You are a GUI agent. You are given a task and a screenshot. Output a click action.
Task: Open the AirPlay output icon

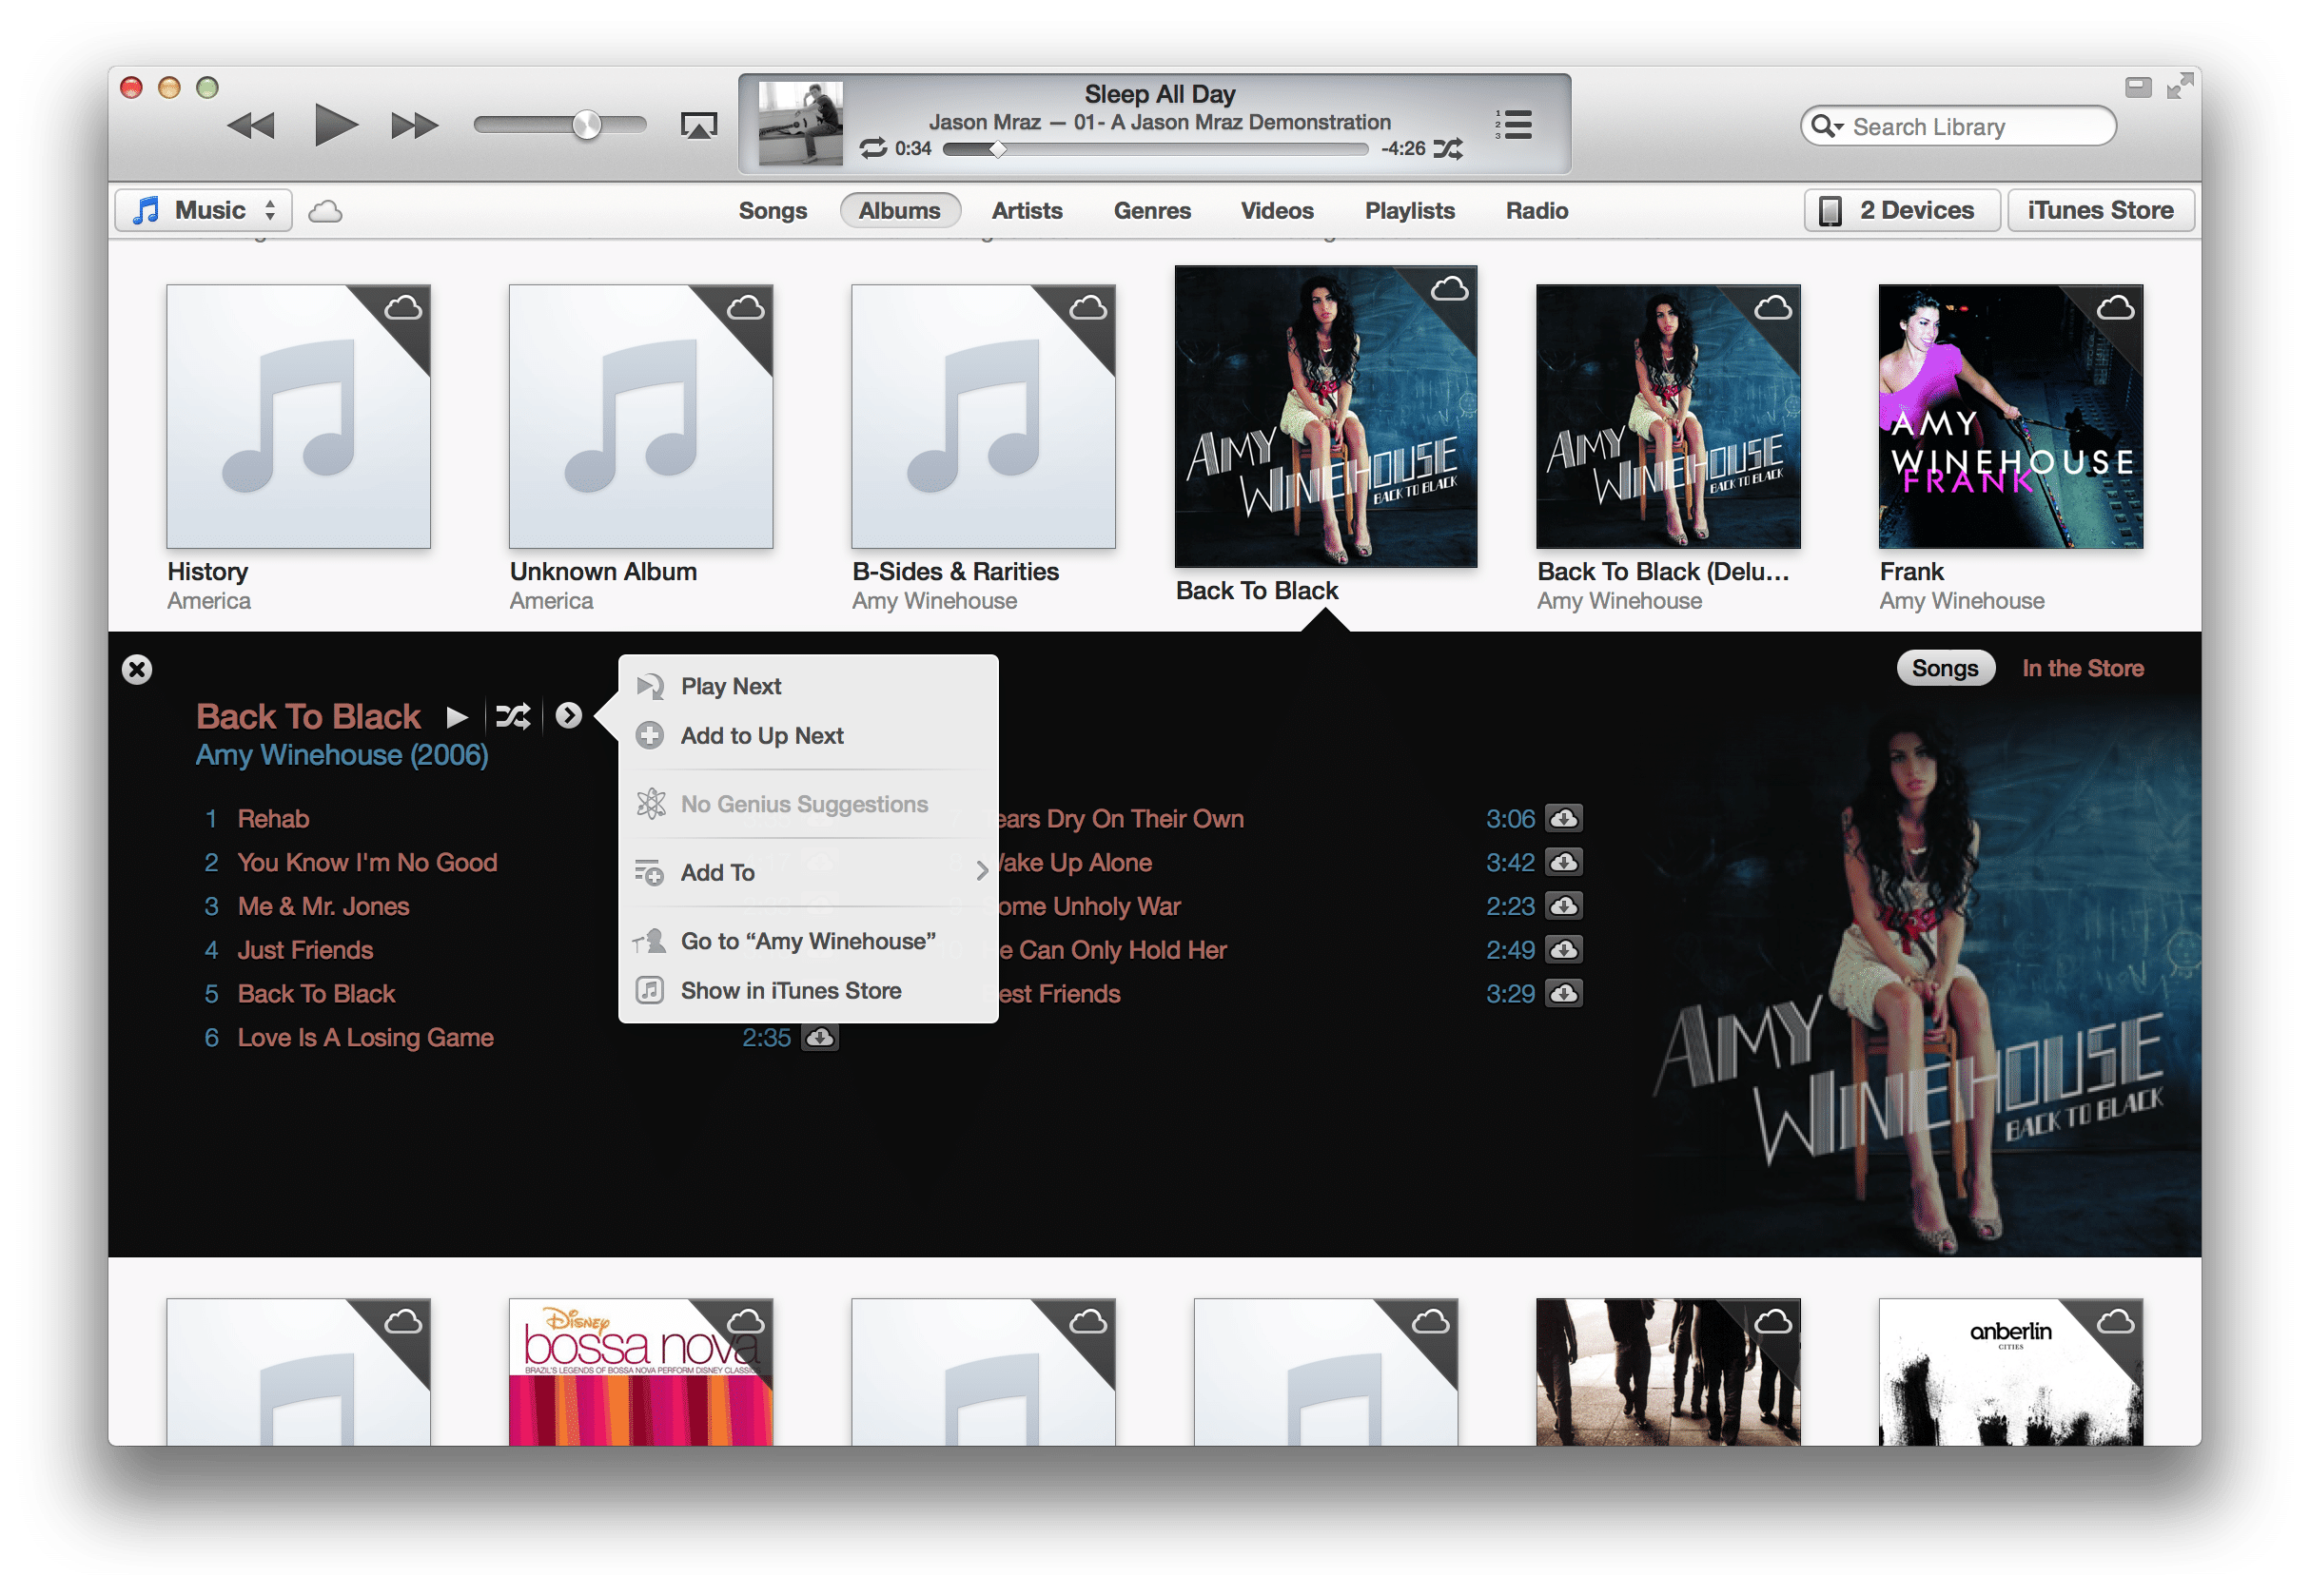coord(699,126)
